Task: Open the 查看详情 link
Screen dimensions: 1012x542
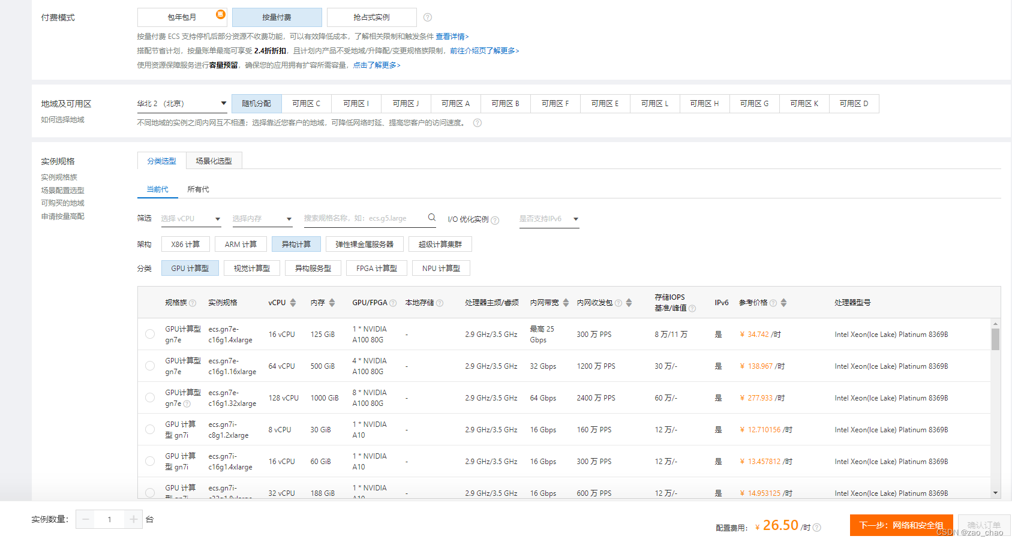Action: (x=452, y=37)
